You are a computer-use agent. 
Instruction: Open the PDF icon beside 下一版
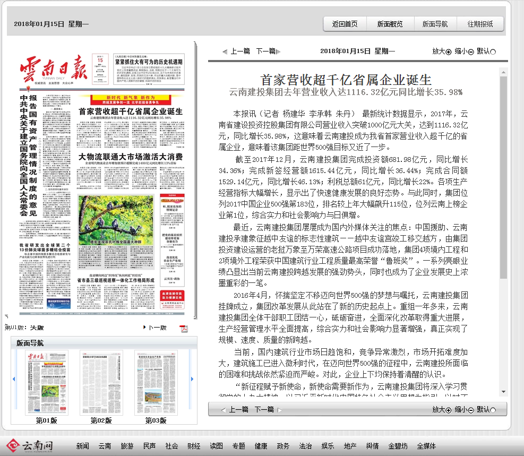pyautogui.click(x=184, y=329)
